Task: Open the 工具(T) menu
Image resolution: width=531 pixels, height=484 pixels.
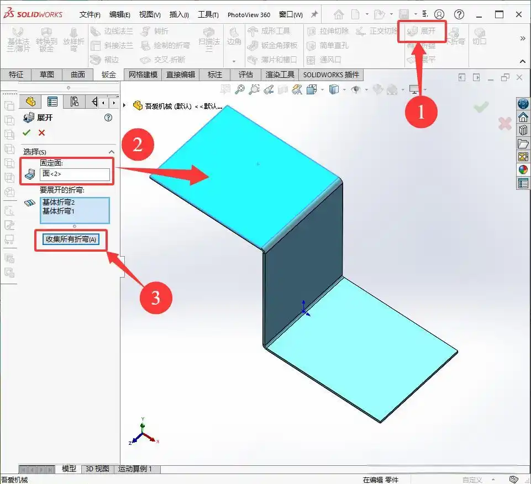Action: point(208,14)
